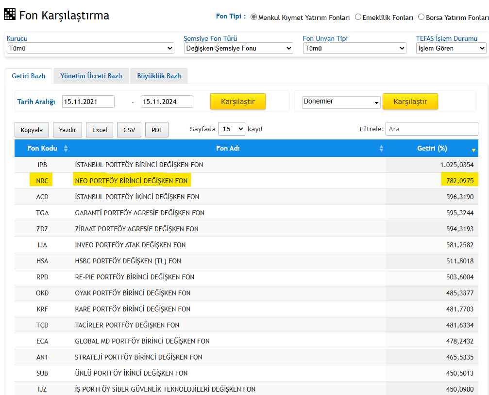This screenshot has height=395, width=489.
Task: Click fund code IPB
Action: (x=42, y=165)
